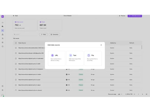Screen dimensions: 150x112
Task: Open the Rows per page dropdown
Action: click(x=120, y=94)
